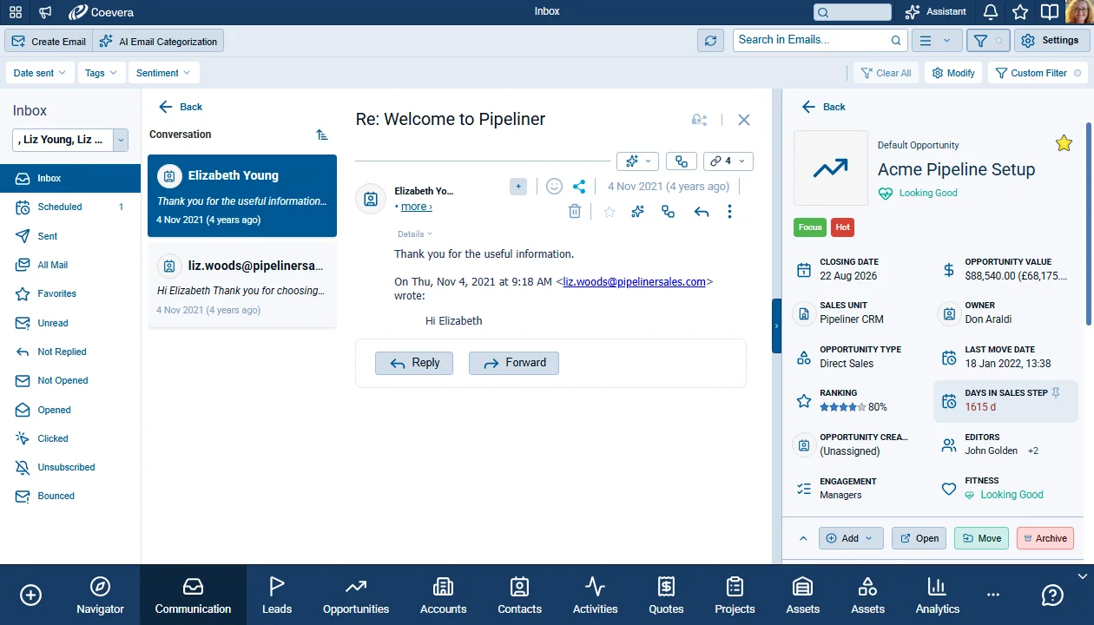Go to the Opportunities bottom tab

pos(356,595)
